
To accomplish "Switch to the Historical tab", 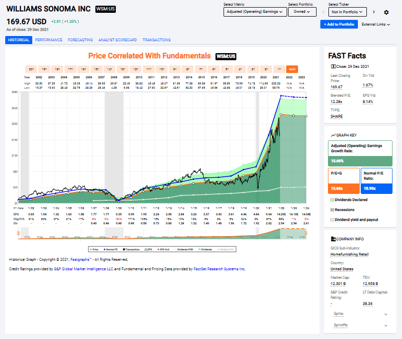I will pos(19,40).
